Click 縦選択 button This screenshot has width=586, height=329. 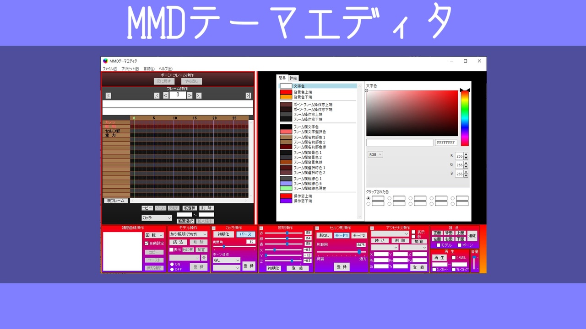pos(190,208)
